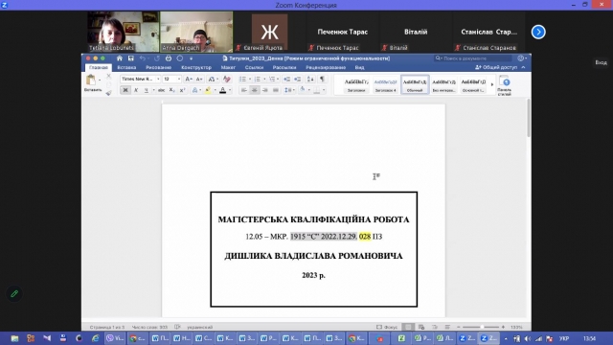This screenshot has height=345, width=613.
Task: Click the Styles Pane icon
Action: (505, 85)
